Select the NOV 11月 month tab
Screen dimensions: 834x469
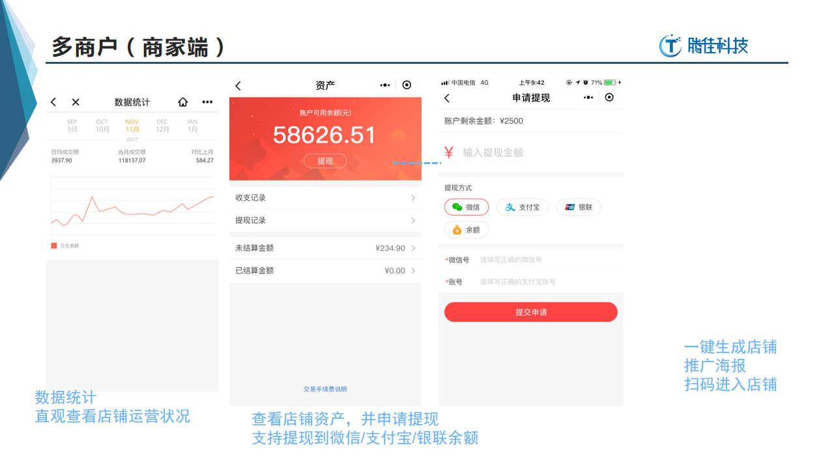tap(132, 126)
